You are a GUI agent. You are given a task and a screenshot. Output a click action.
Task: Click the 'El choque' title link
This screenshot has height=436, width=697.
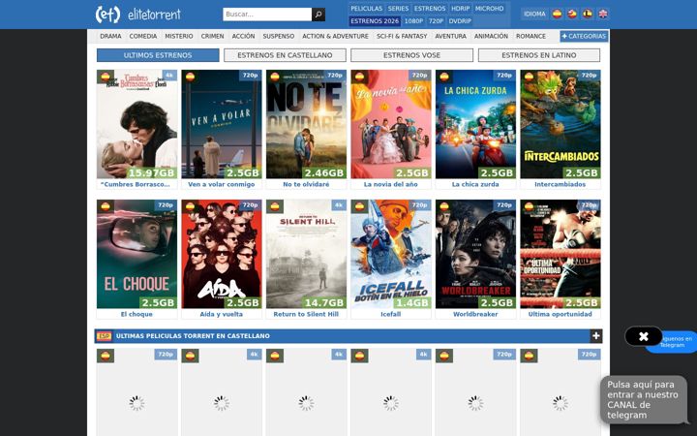point(136,314)
